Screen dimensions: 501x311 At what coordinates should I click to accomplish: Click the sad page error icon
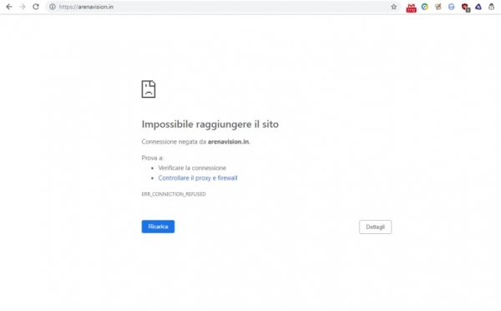(x=149, y=89)
